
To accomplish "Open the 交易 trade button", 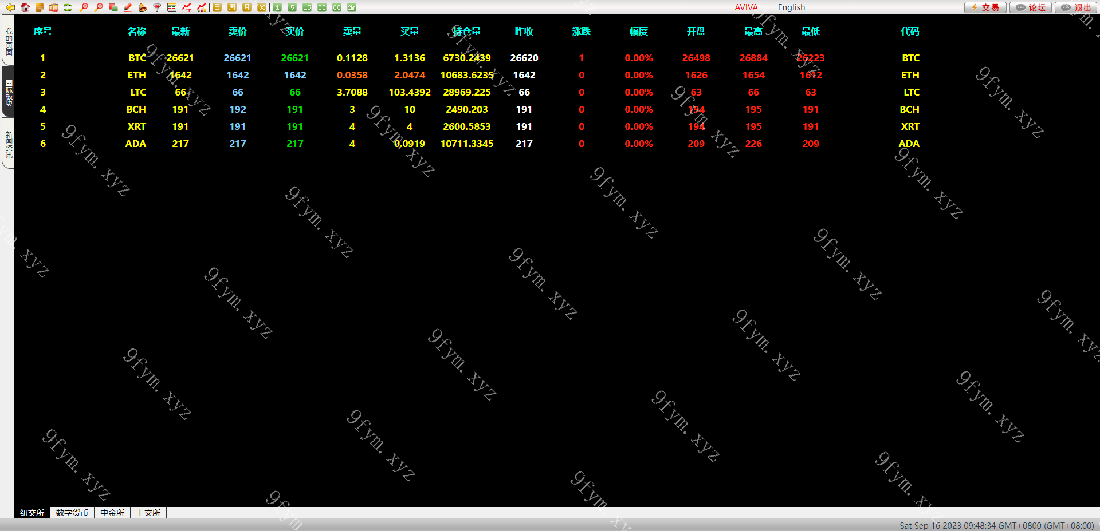I will click(985, 7).
